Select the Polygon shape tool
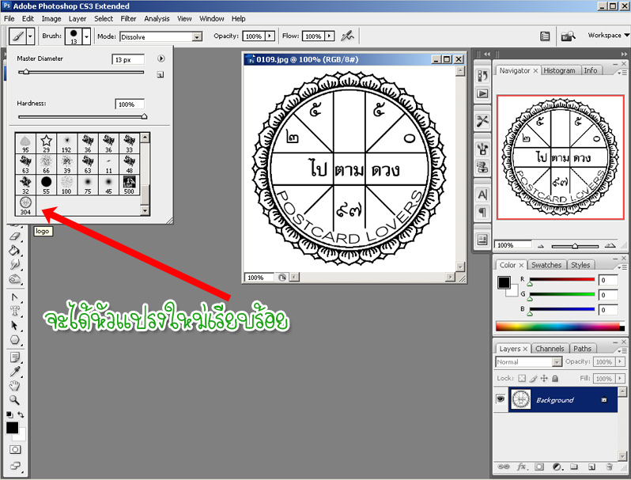The width and height of the screenshot is (631, 480). click(15, 340)
